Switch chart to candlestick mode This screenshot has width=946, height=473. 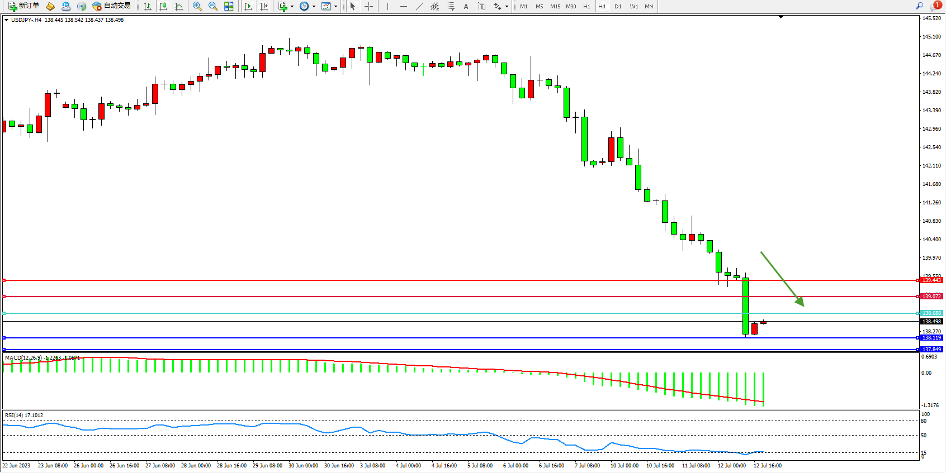[163, 6]
